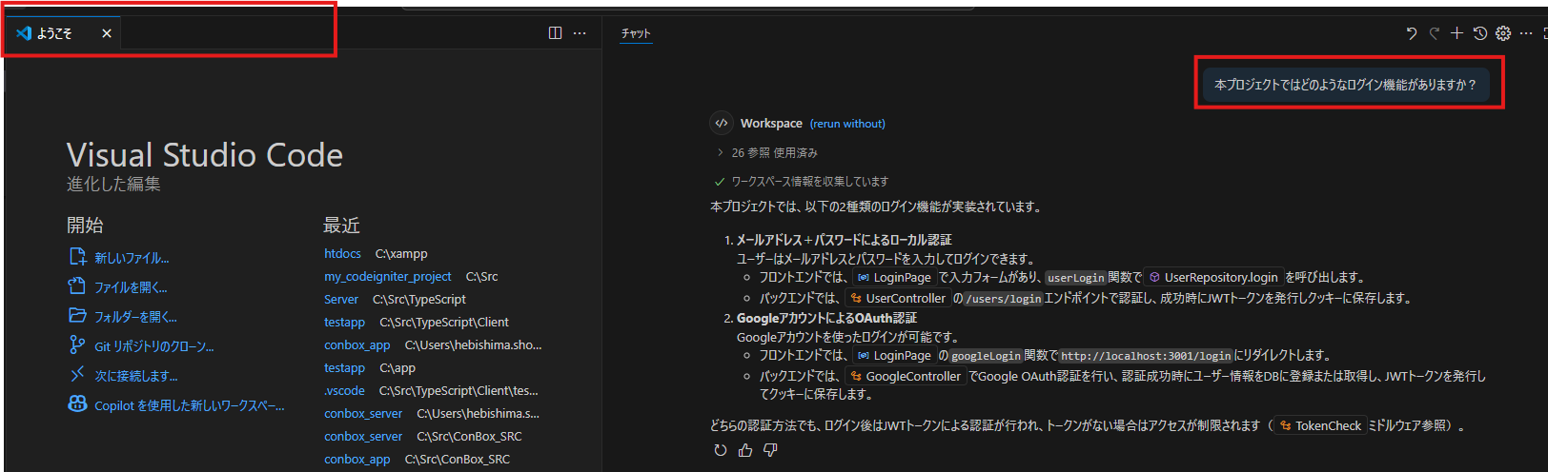Image resolution: width=1548 pixels, height=472 pixels.
Task: Click the 最近 section heading
Action: (x=341, y=226)
